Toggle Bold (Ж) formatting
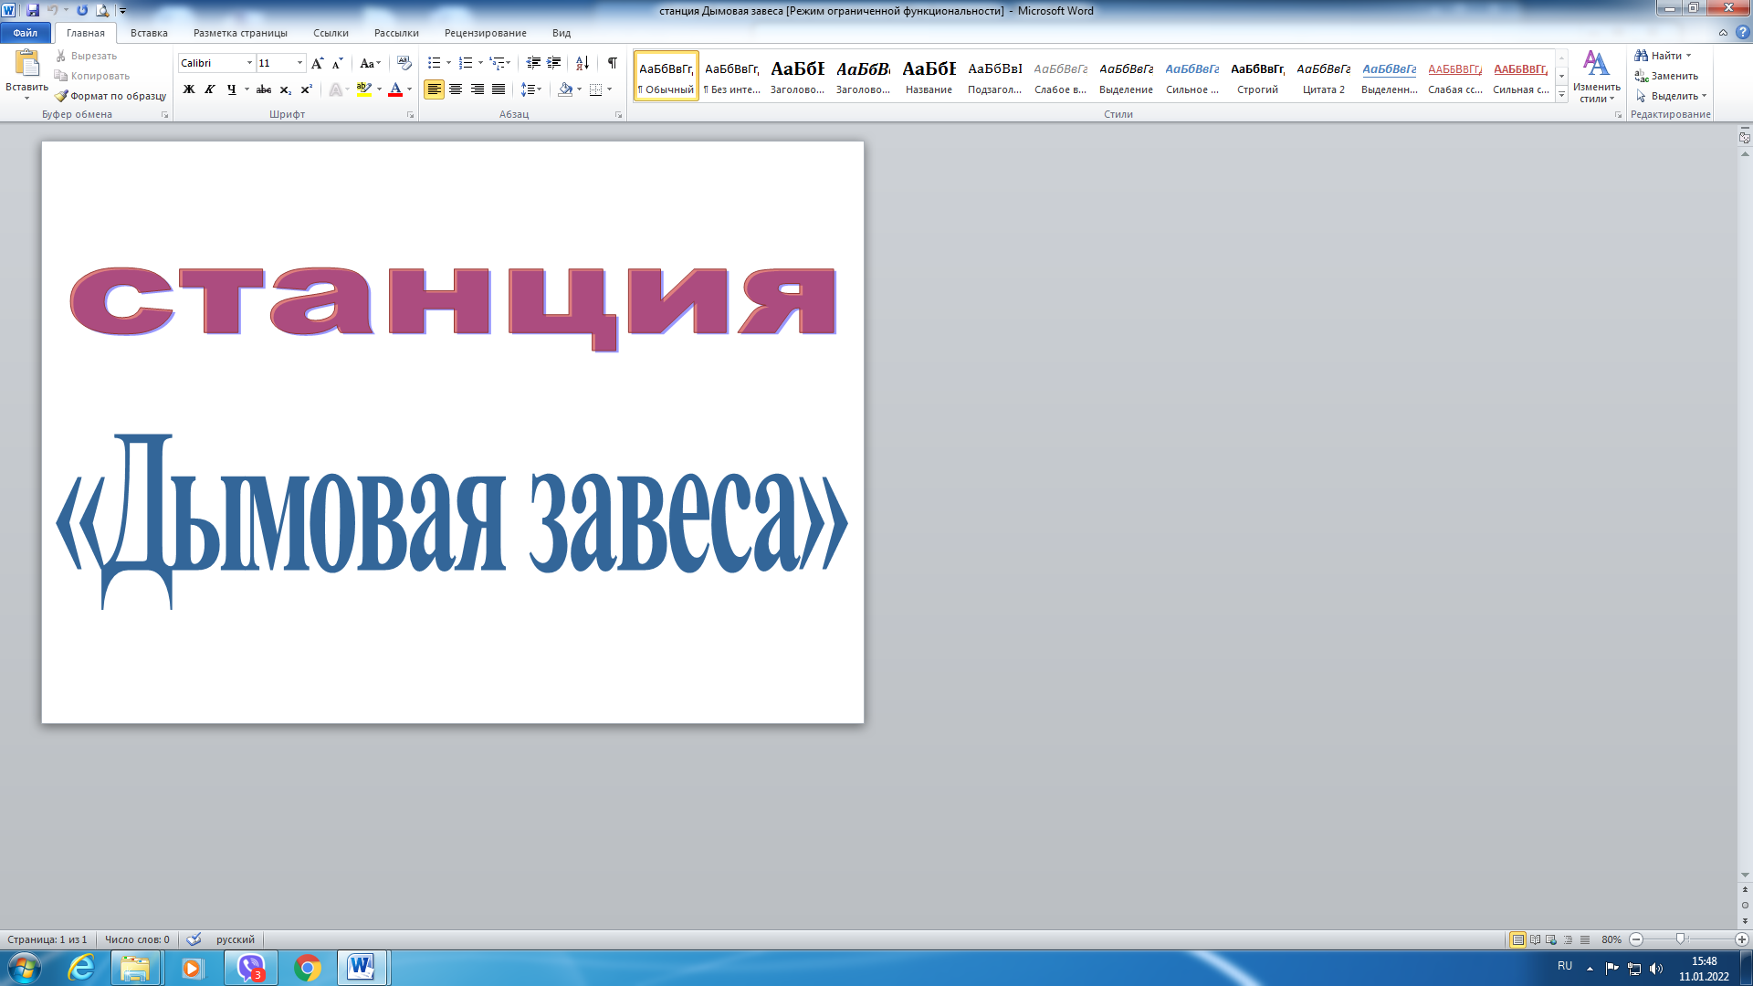 tap(189, 89)
